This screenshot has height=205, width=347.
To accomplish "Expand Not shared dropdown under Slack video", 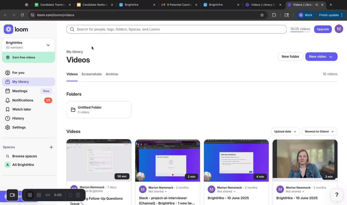I will [158, 191].
